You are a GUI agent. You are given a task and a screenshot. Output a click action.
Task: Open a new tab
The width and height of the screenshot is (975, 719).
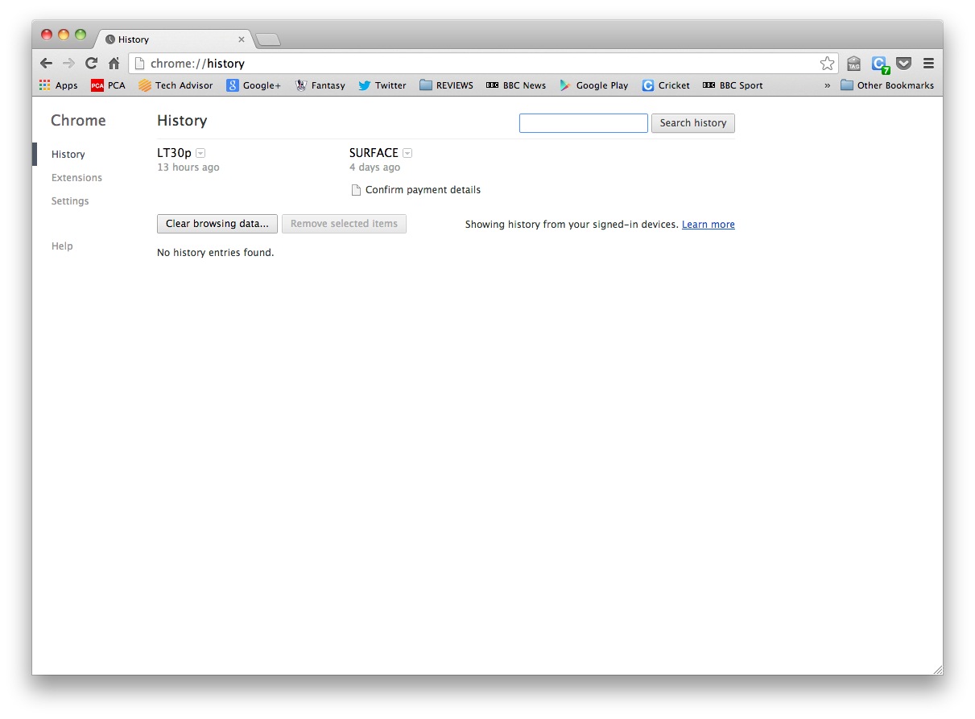tap(268, 39)
